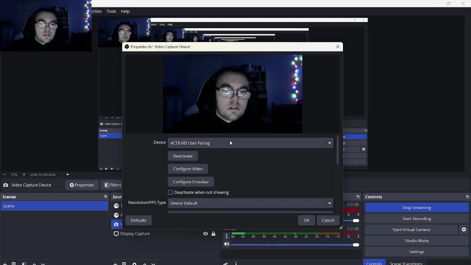This screenshot has width=471, height=265.
Task: Open Settings from the Controls dock
Action: [417, 252]
